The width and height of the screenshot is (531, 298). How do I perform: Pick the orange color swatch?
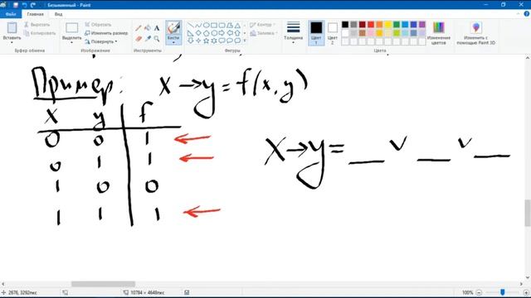(379, 24)
